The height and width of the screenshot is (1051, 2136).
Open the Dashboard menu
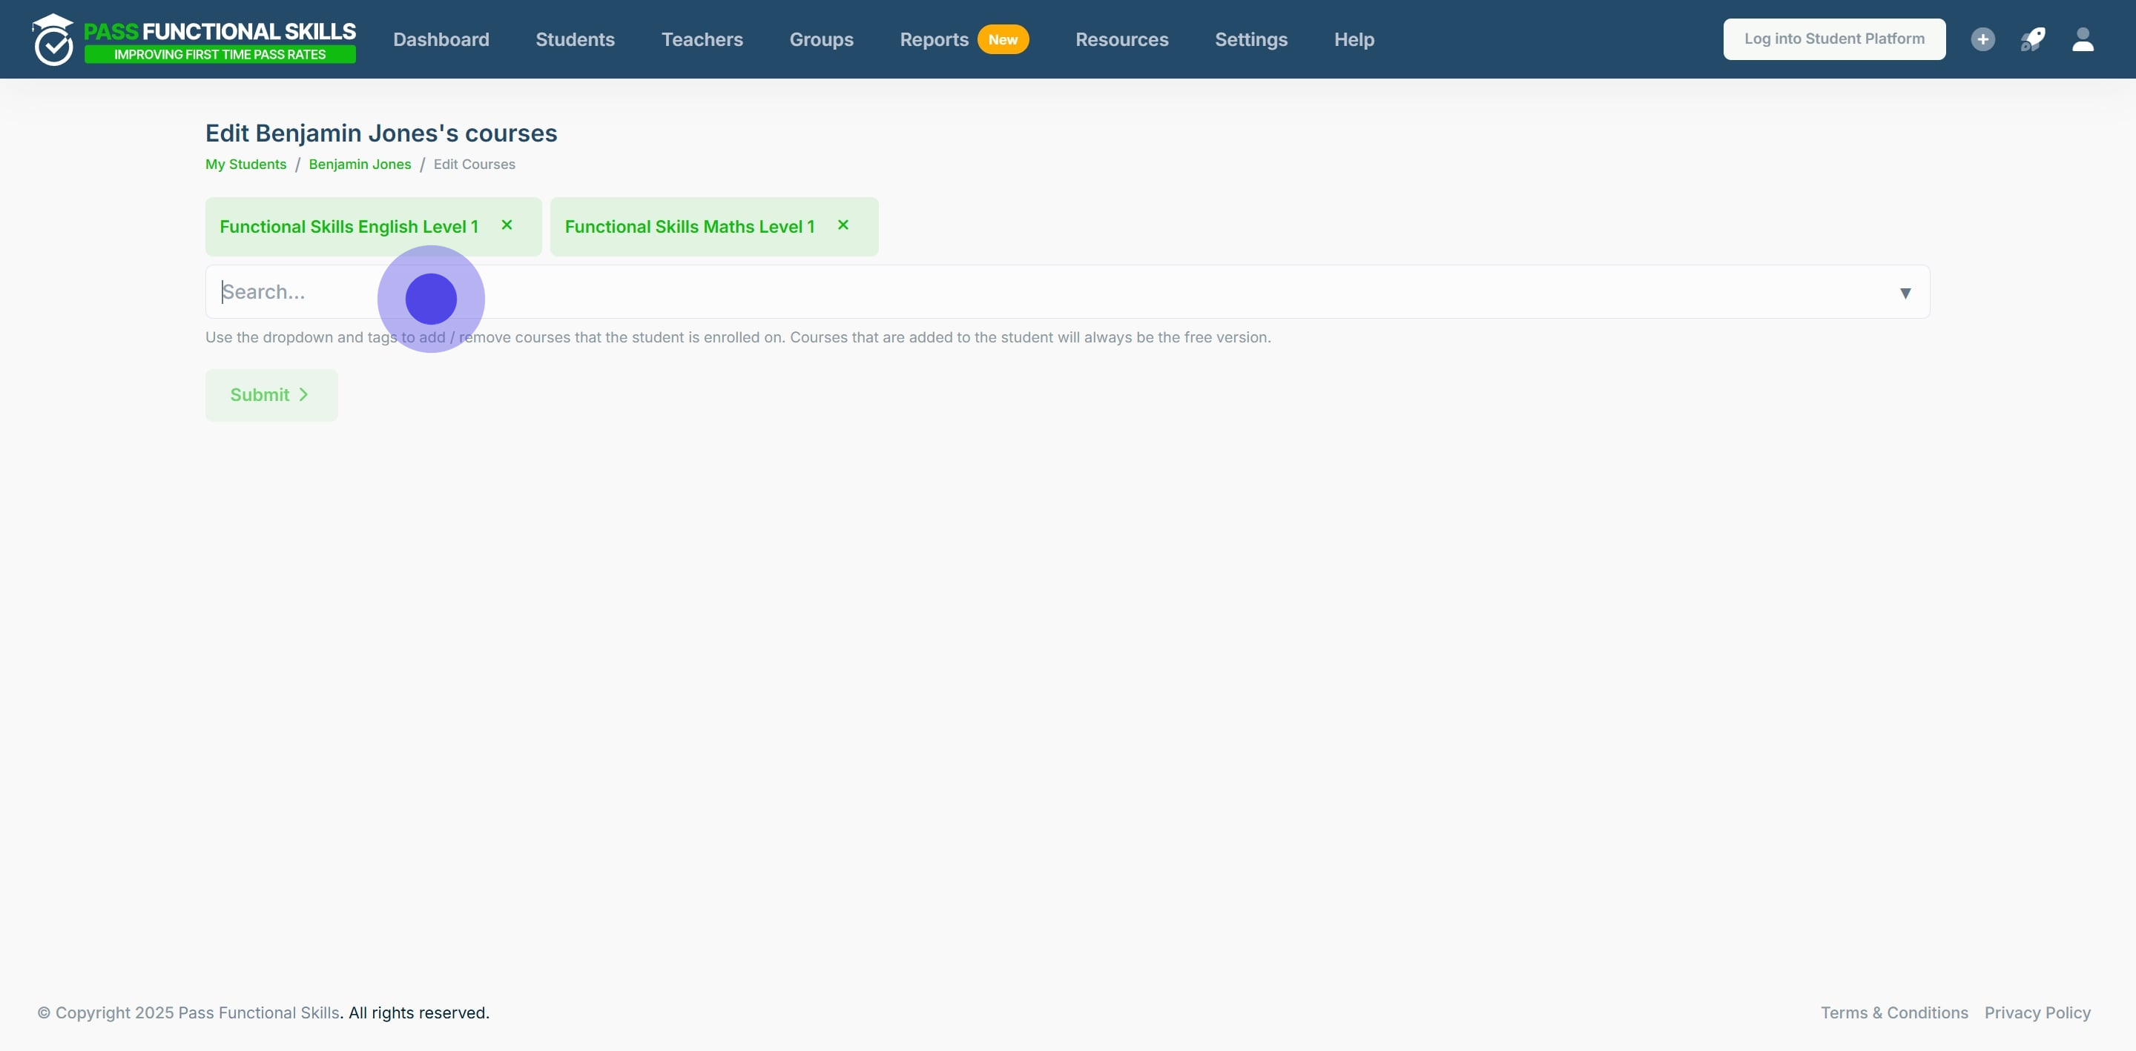point(441,39)
